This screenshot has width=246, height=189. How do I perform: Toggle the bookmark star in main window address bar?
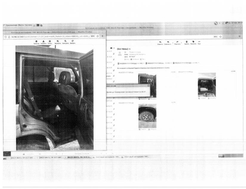pos(220,37)
